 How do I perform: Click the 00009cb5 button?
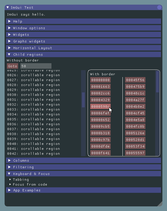click(x=100, y=126)
